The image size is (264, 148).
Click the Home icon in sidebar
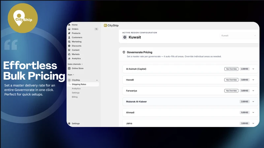[x=69, y=25]
